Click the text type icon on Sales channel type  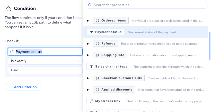pos(91,66)
